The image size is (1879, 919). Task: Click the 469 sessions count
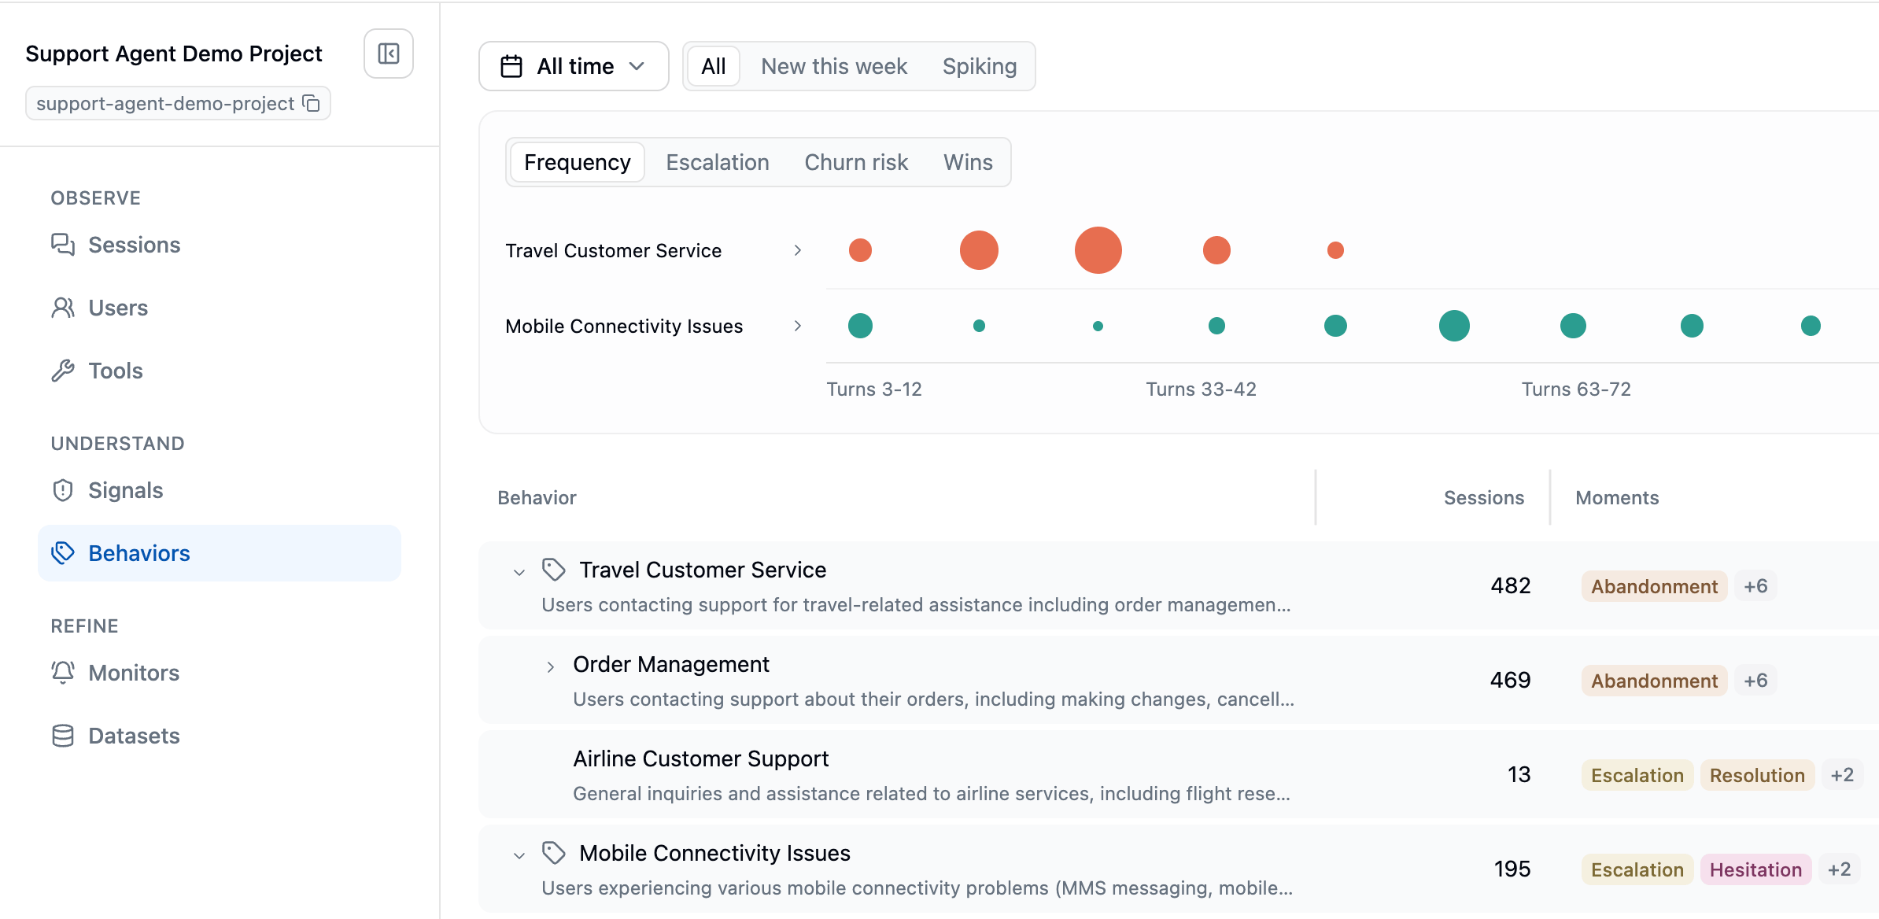pos(1511,680)
